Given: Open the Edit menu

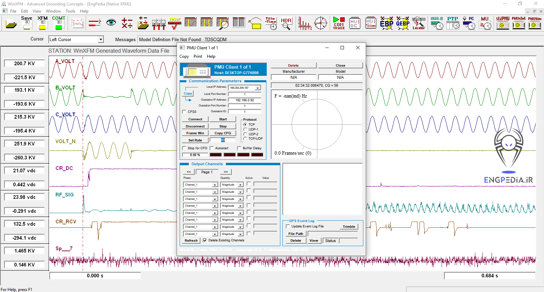Looking at the screenshot, I should click(x=24, y=11).
